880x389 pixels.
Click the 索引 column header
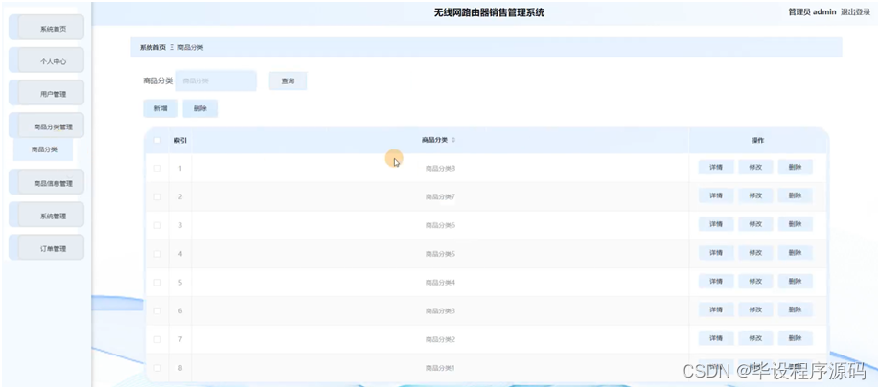click(180, 140)
